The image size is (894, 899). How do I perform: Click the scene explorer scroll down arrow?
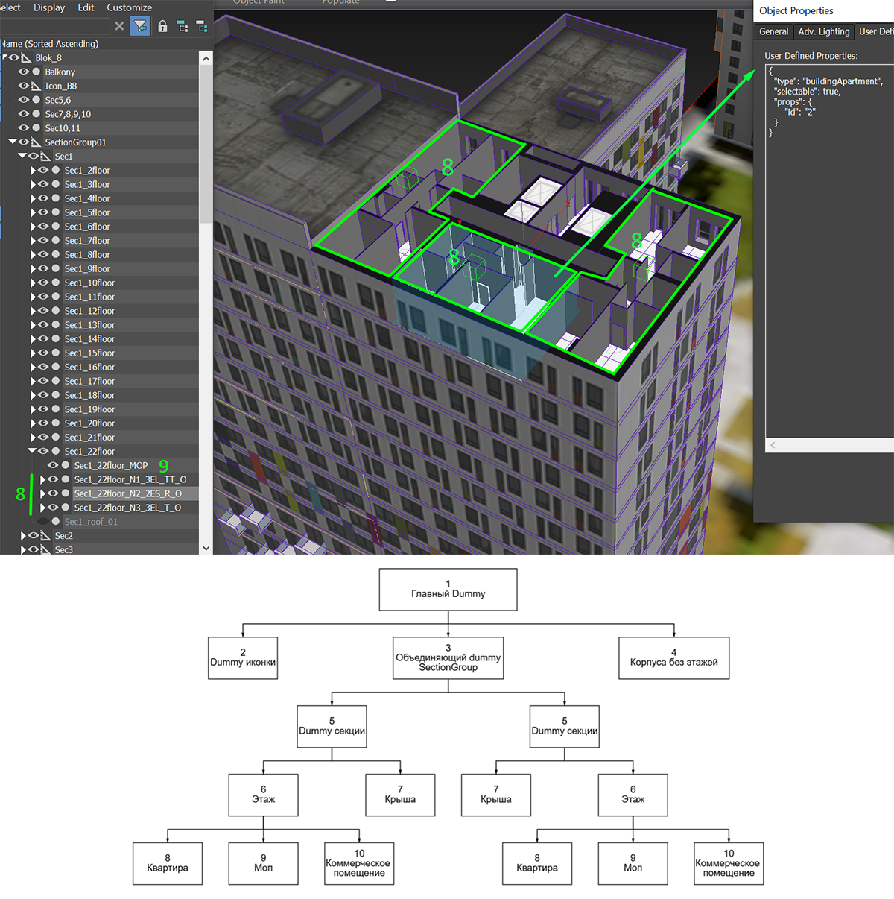[x=206, y=548]
